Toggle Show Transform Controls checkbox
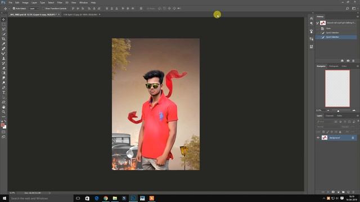 [44, 8]
